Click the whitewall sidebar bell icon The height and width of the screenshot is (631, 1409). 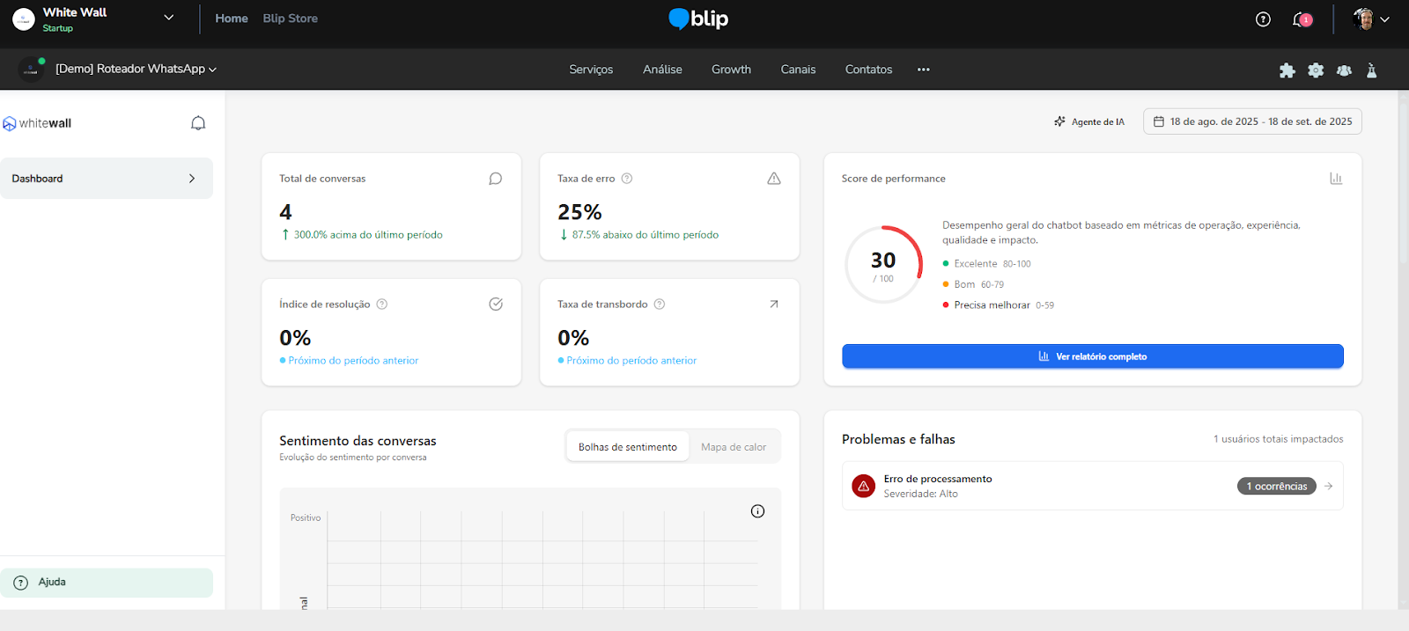pos(198,123)
